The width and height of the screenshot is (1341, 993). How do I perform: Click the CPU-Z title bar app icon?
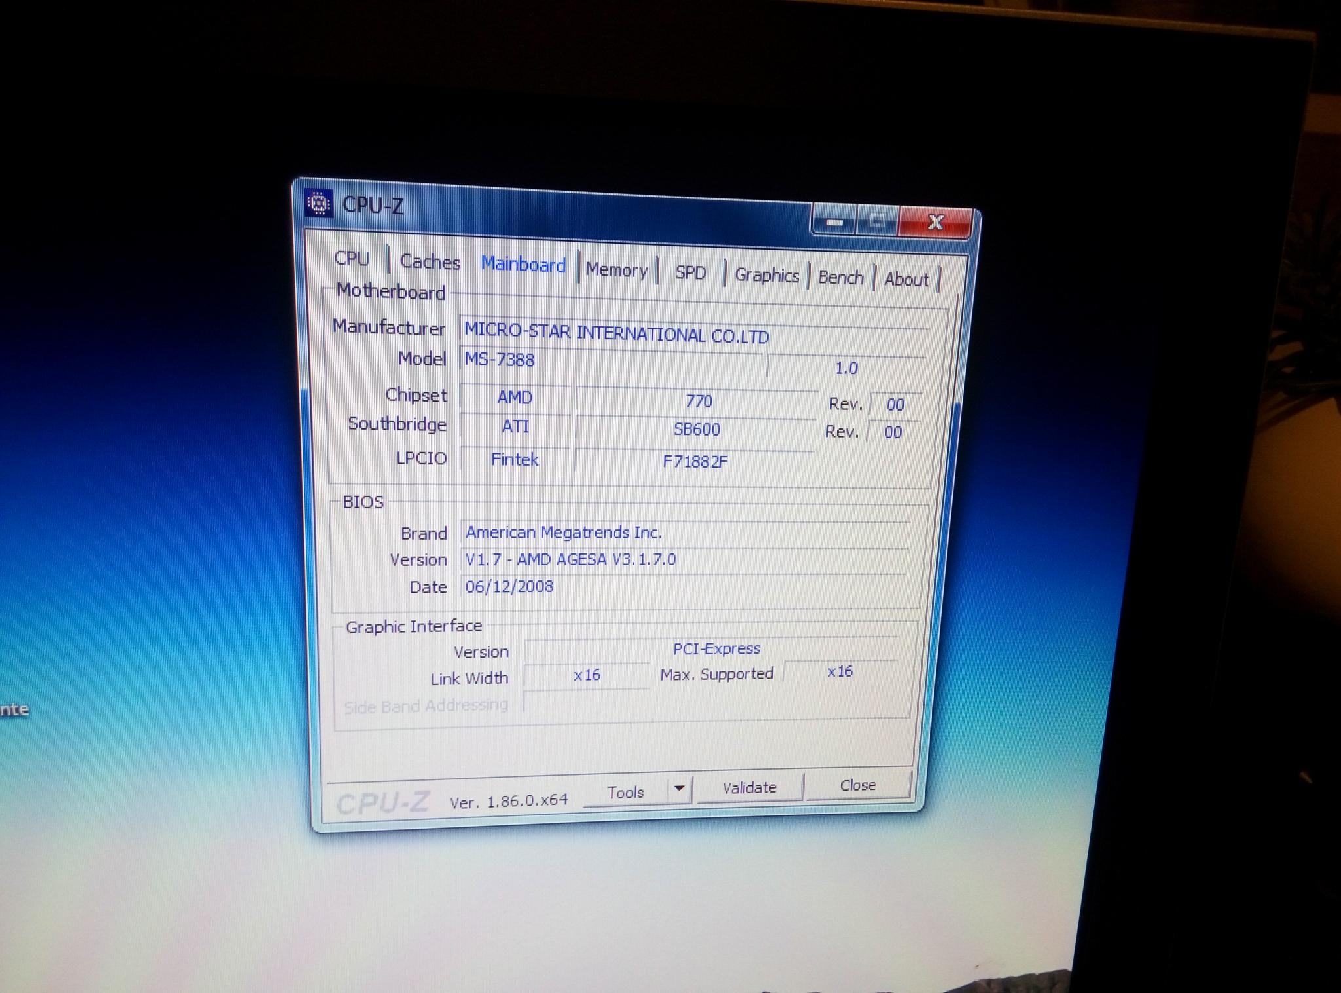[x=319, y=204]
